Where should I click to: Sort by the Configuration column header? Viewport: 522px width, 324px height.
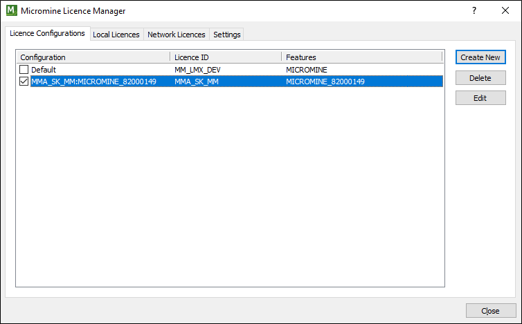(x=93, y=57)
